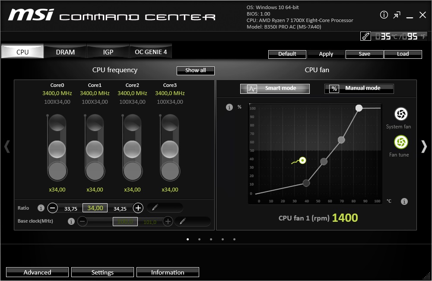Click the Core3 x34,00 multiplier label

pos(170,190)
